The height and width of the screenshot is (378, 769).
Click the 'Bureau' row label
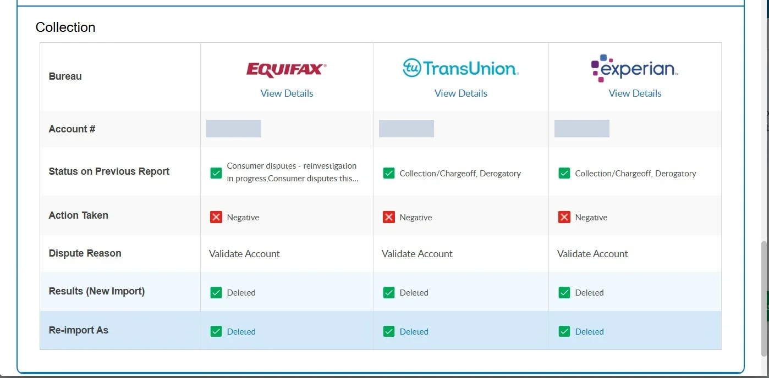65,76
